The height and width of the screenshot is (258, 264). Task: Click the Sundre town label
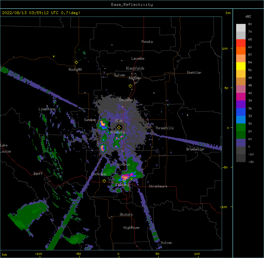(89, 120)
